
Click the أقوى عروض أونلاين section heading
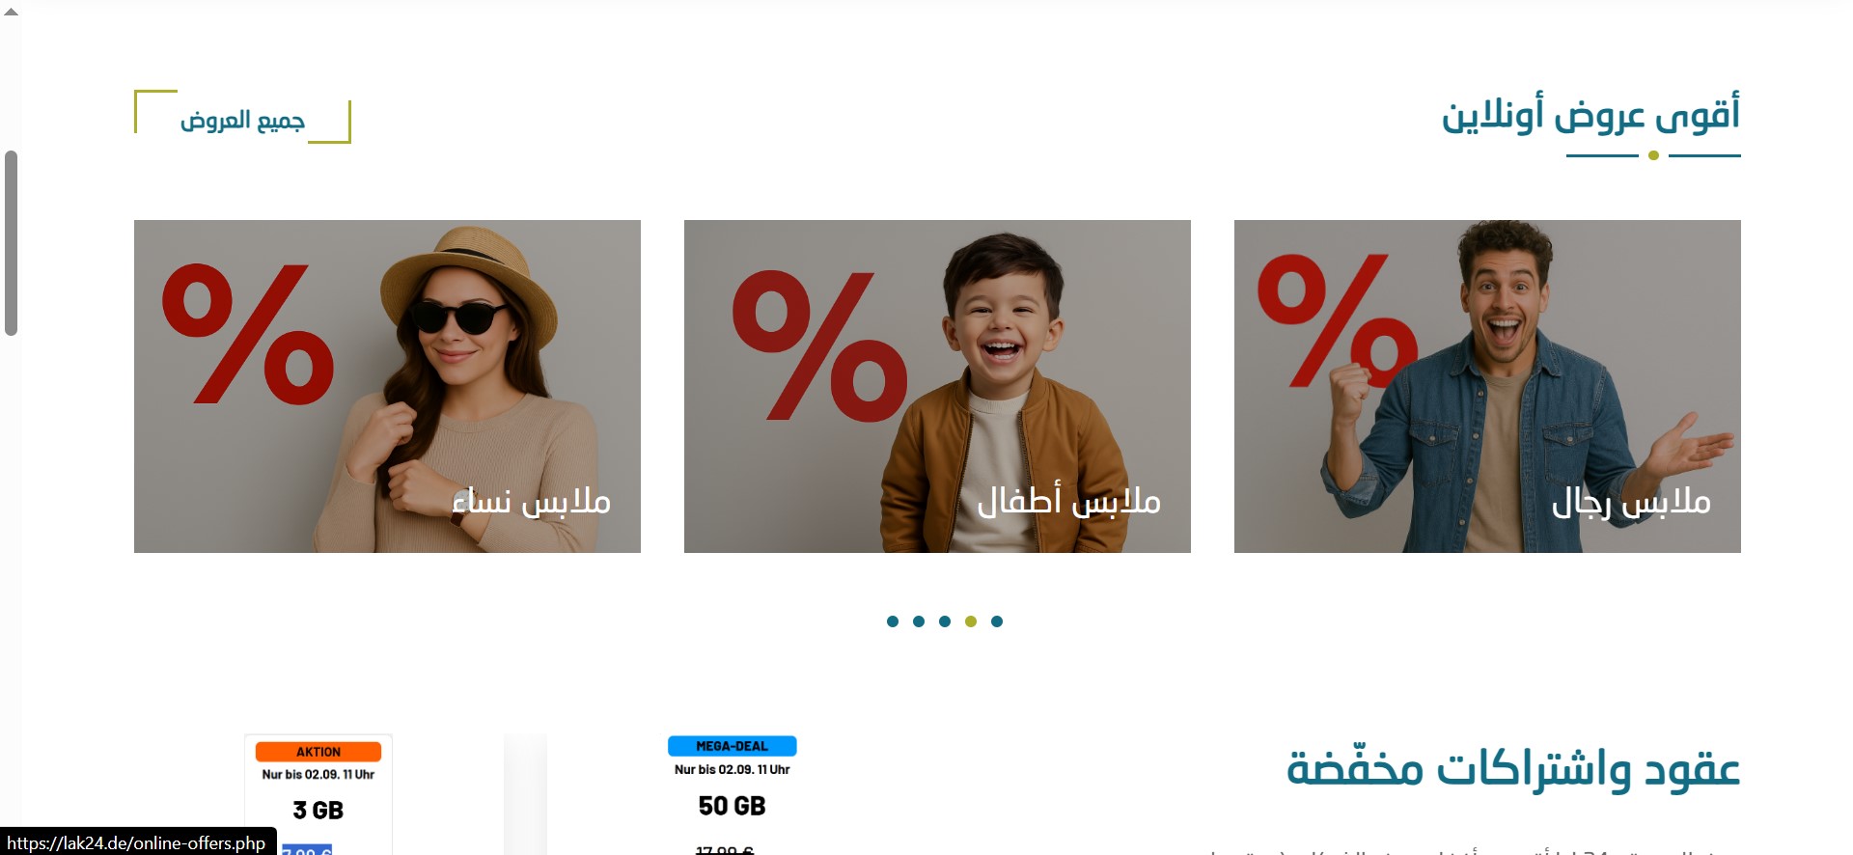(1590, 116)
